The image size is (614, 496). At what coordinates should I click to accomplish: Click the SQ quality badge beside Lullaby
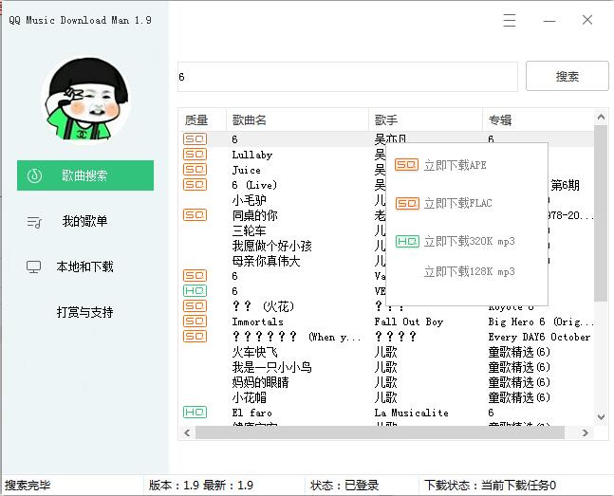(195, 155)
